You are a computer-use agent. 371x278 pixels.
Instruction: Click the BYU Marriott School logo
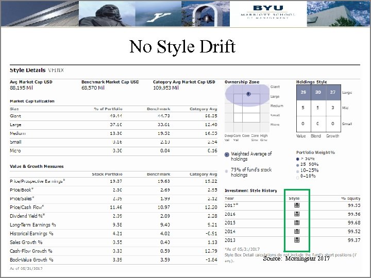pyautogui.click(x=268, y=13)
